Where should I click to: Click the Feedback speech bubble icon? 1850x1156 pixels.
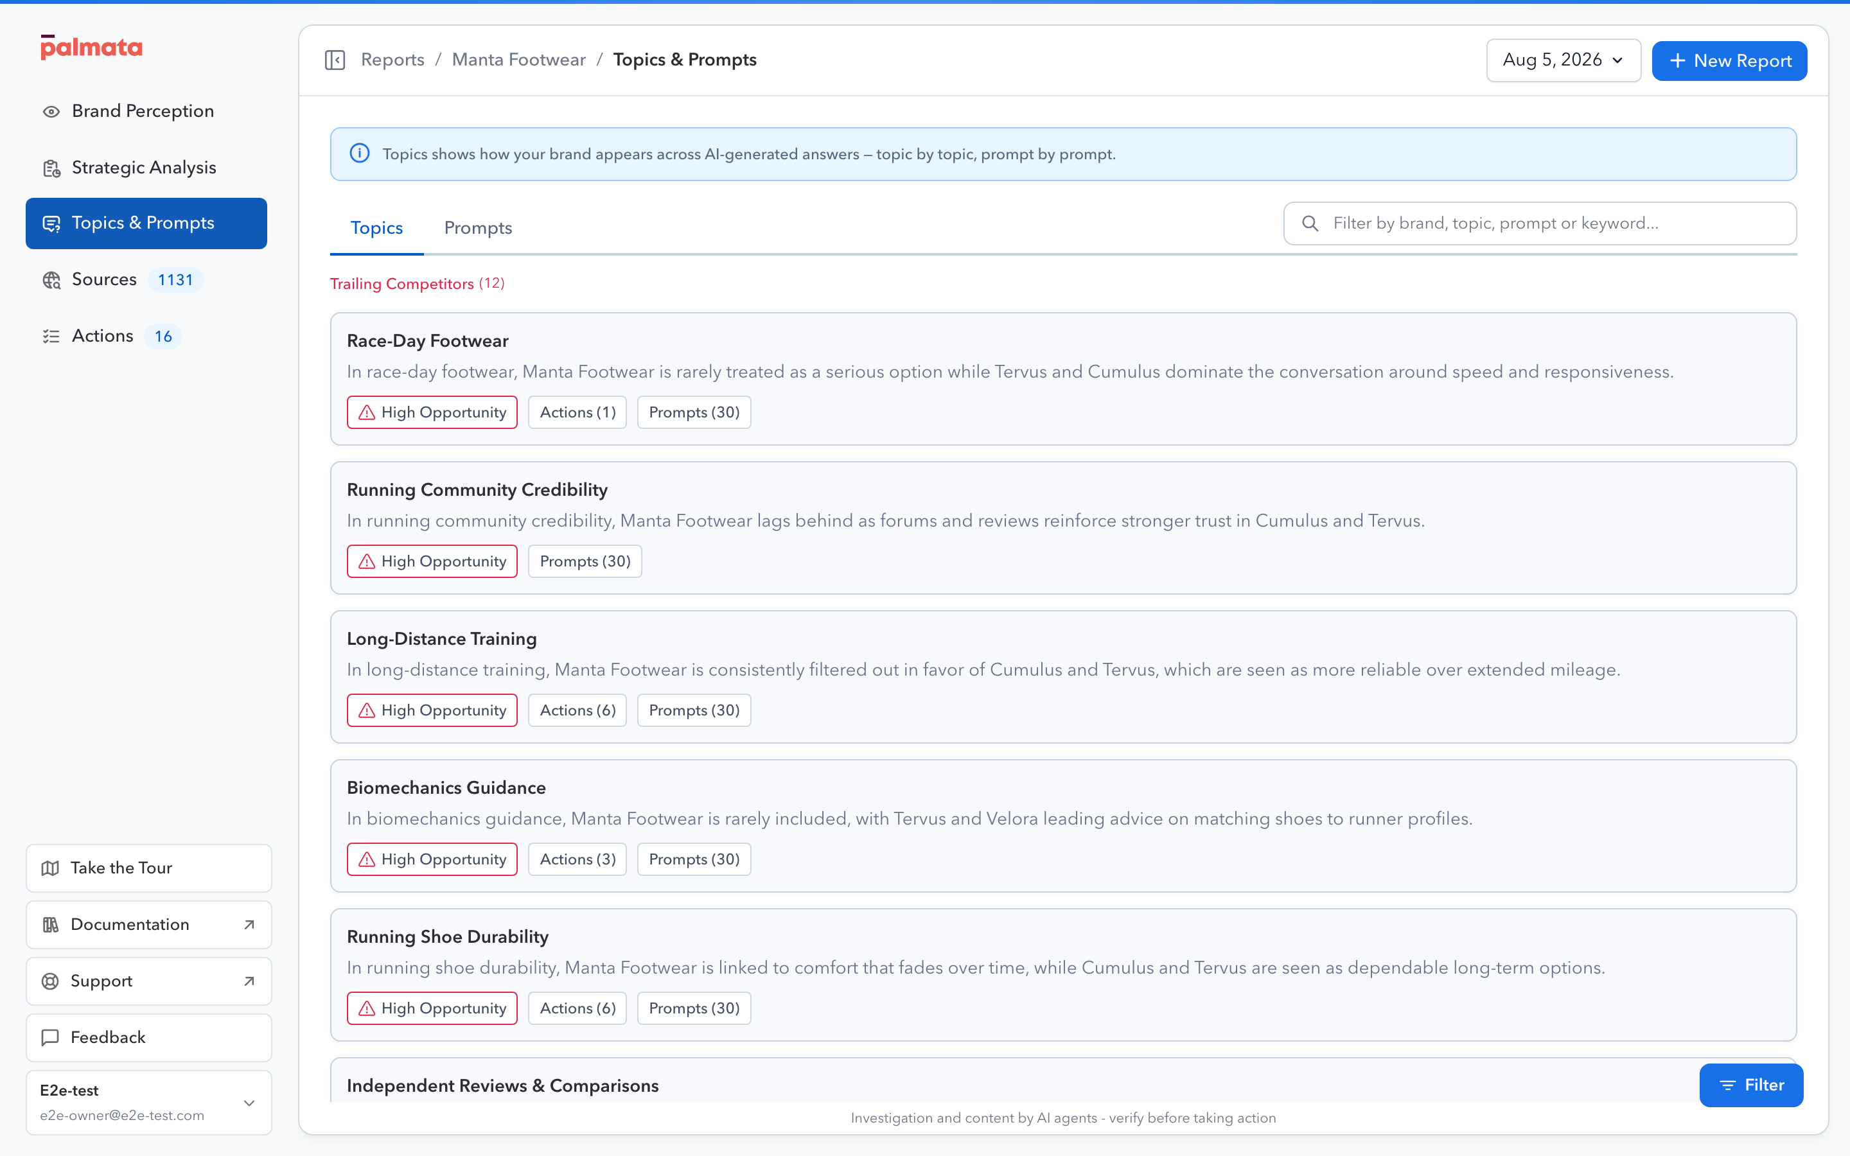(51, 1037)
